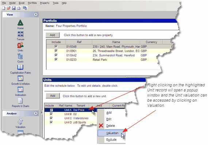Select the 234, Summerskill Road, Hereford name
208x145 pixels.
(x=114, y=55)
